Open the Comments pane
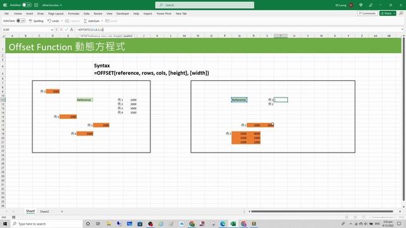Image resolution: width=406 pixels, height=228 pixels. coord(367,13)
